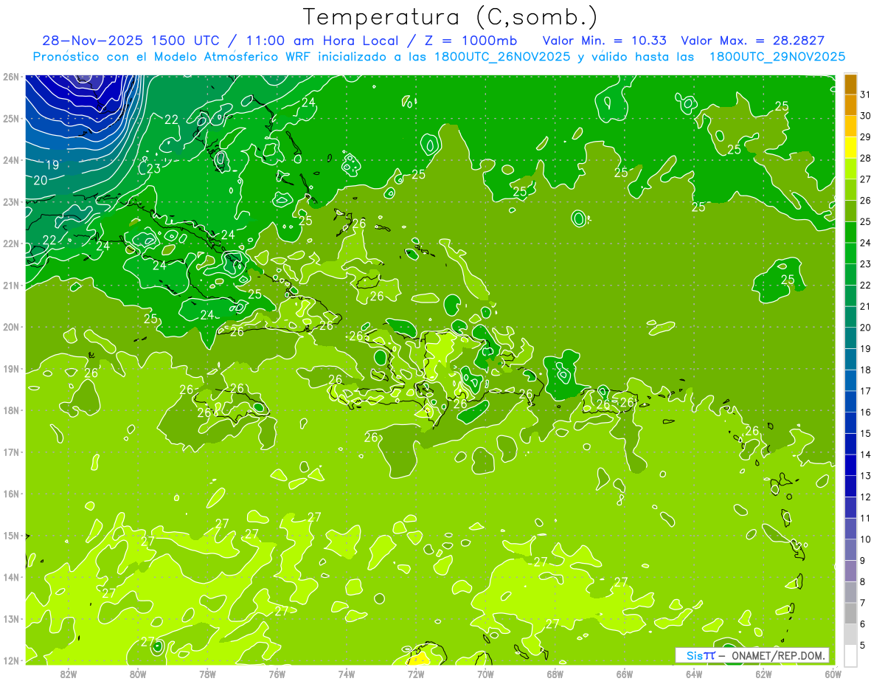Click the 60W longitude axis label
Image resolution: width=885 pixels, height=684 pixels.
pos(833,673)
